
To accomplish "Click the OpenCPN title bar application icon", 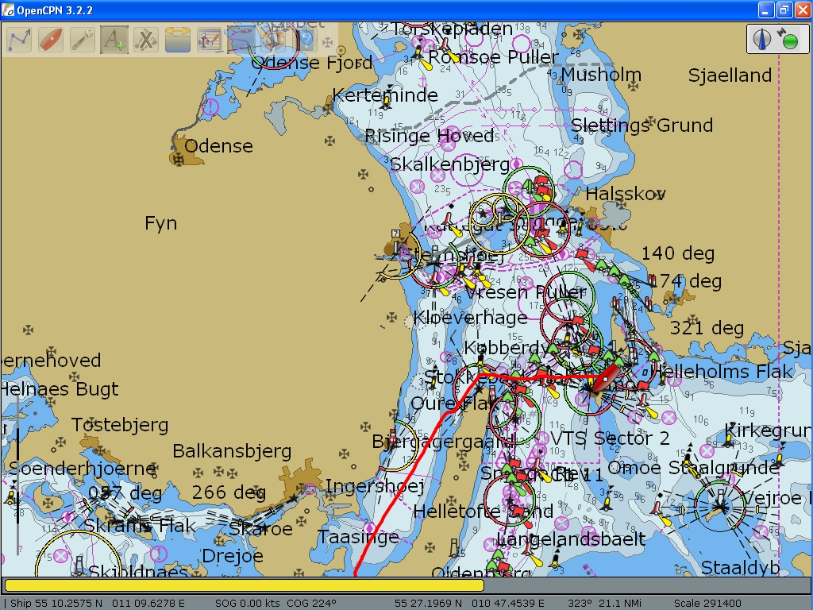I will [8, 10].
